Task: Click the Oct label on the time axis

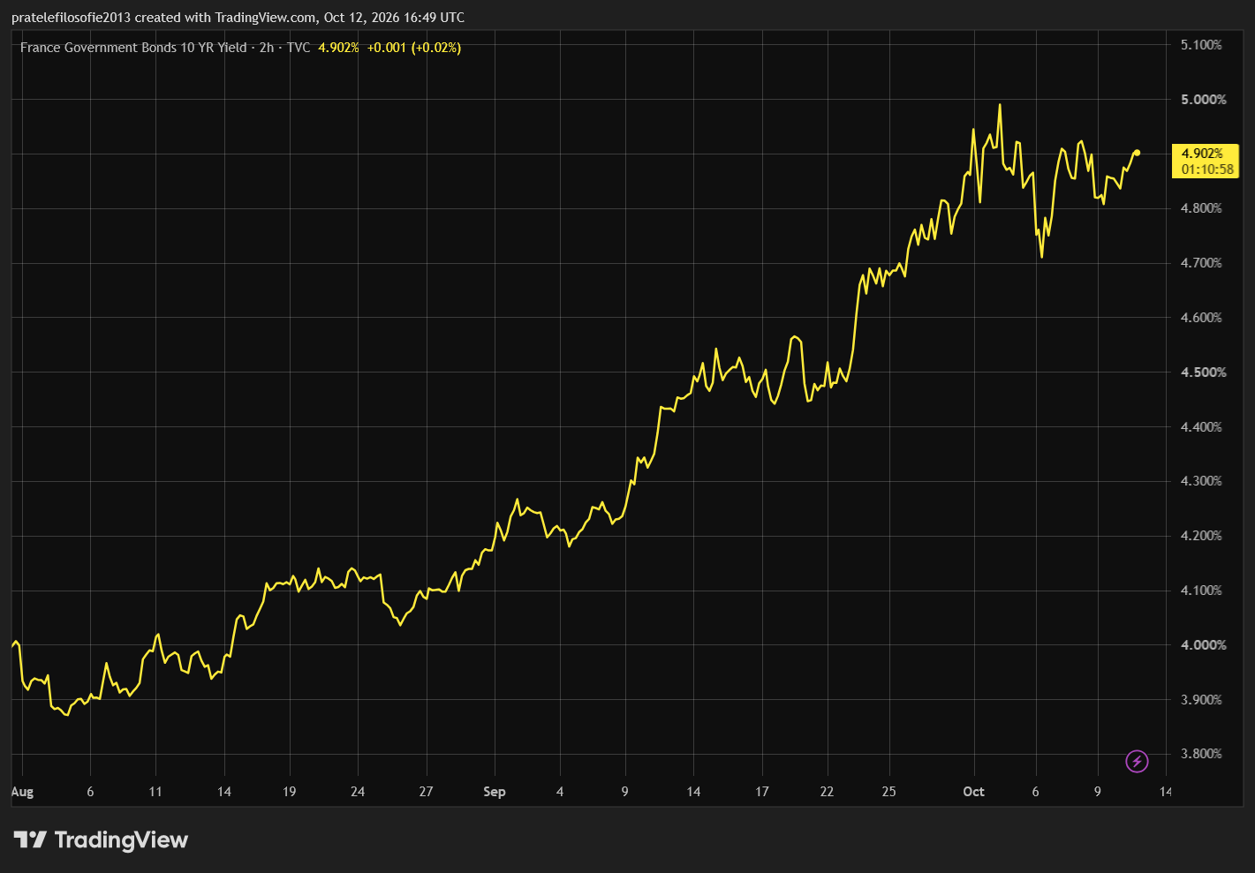Action: point(973,792)
